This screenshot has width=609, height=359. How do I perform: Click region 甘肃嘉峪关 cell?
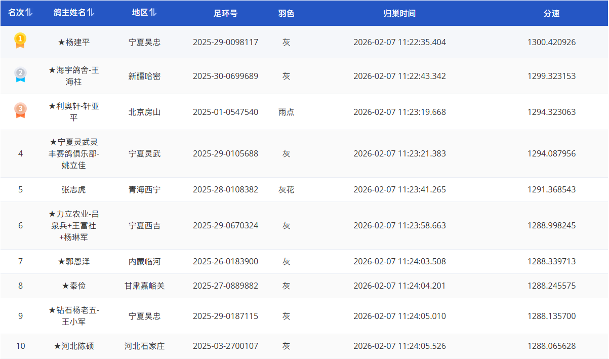click(144, 286)
